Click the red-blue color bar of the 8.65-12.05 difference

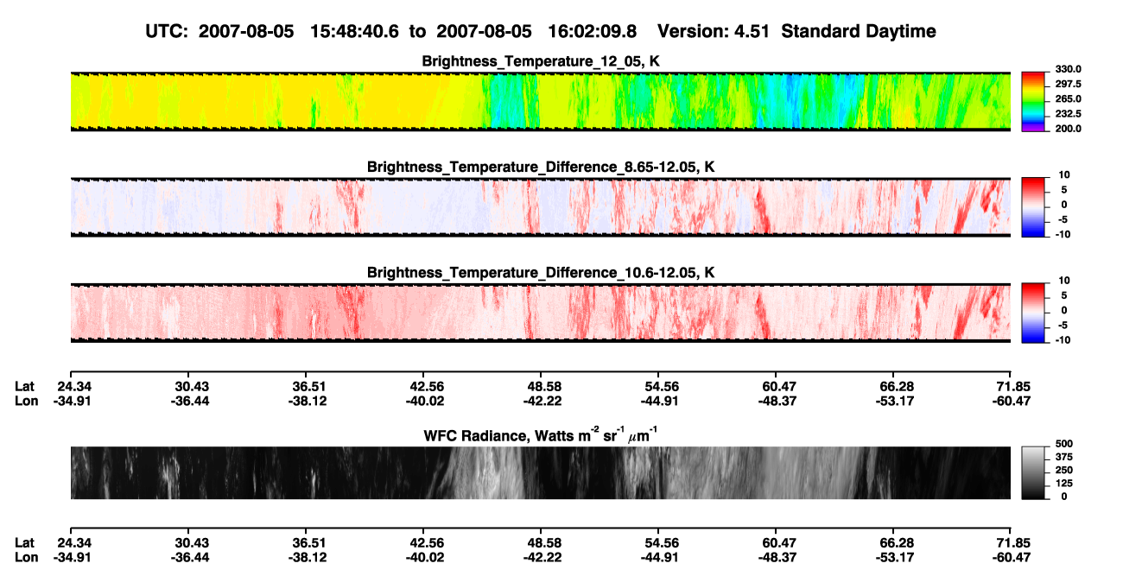pyautogui.click(x=1033, y=206)
